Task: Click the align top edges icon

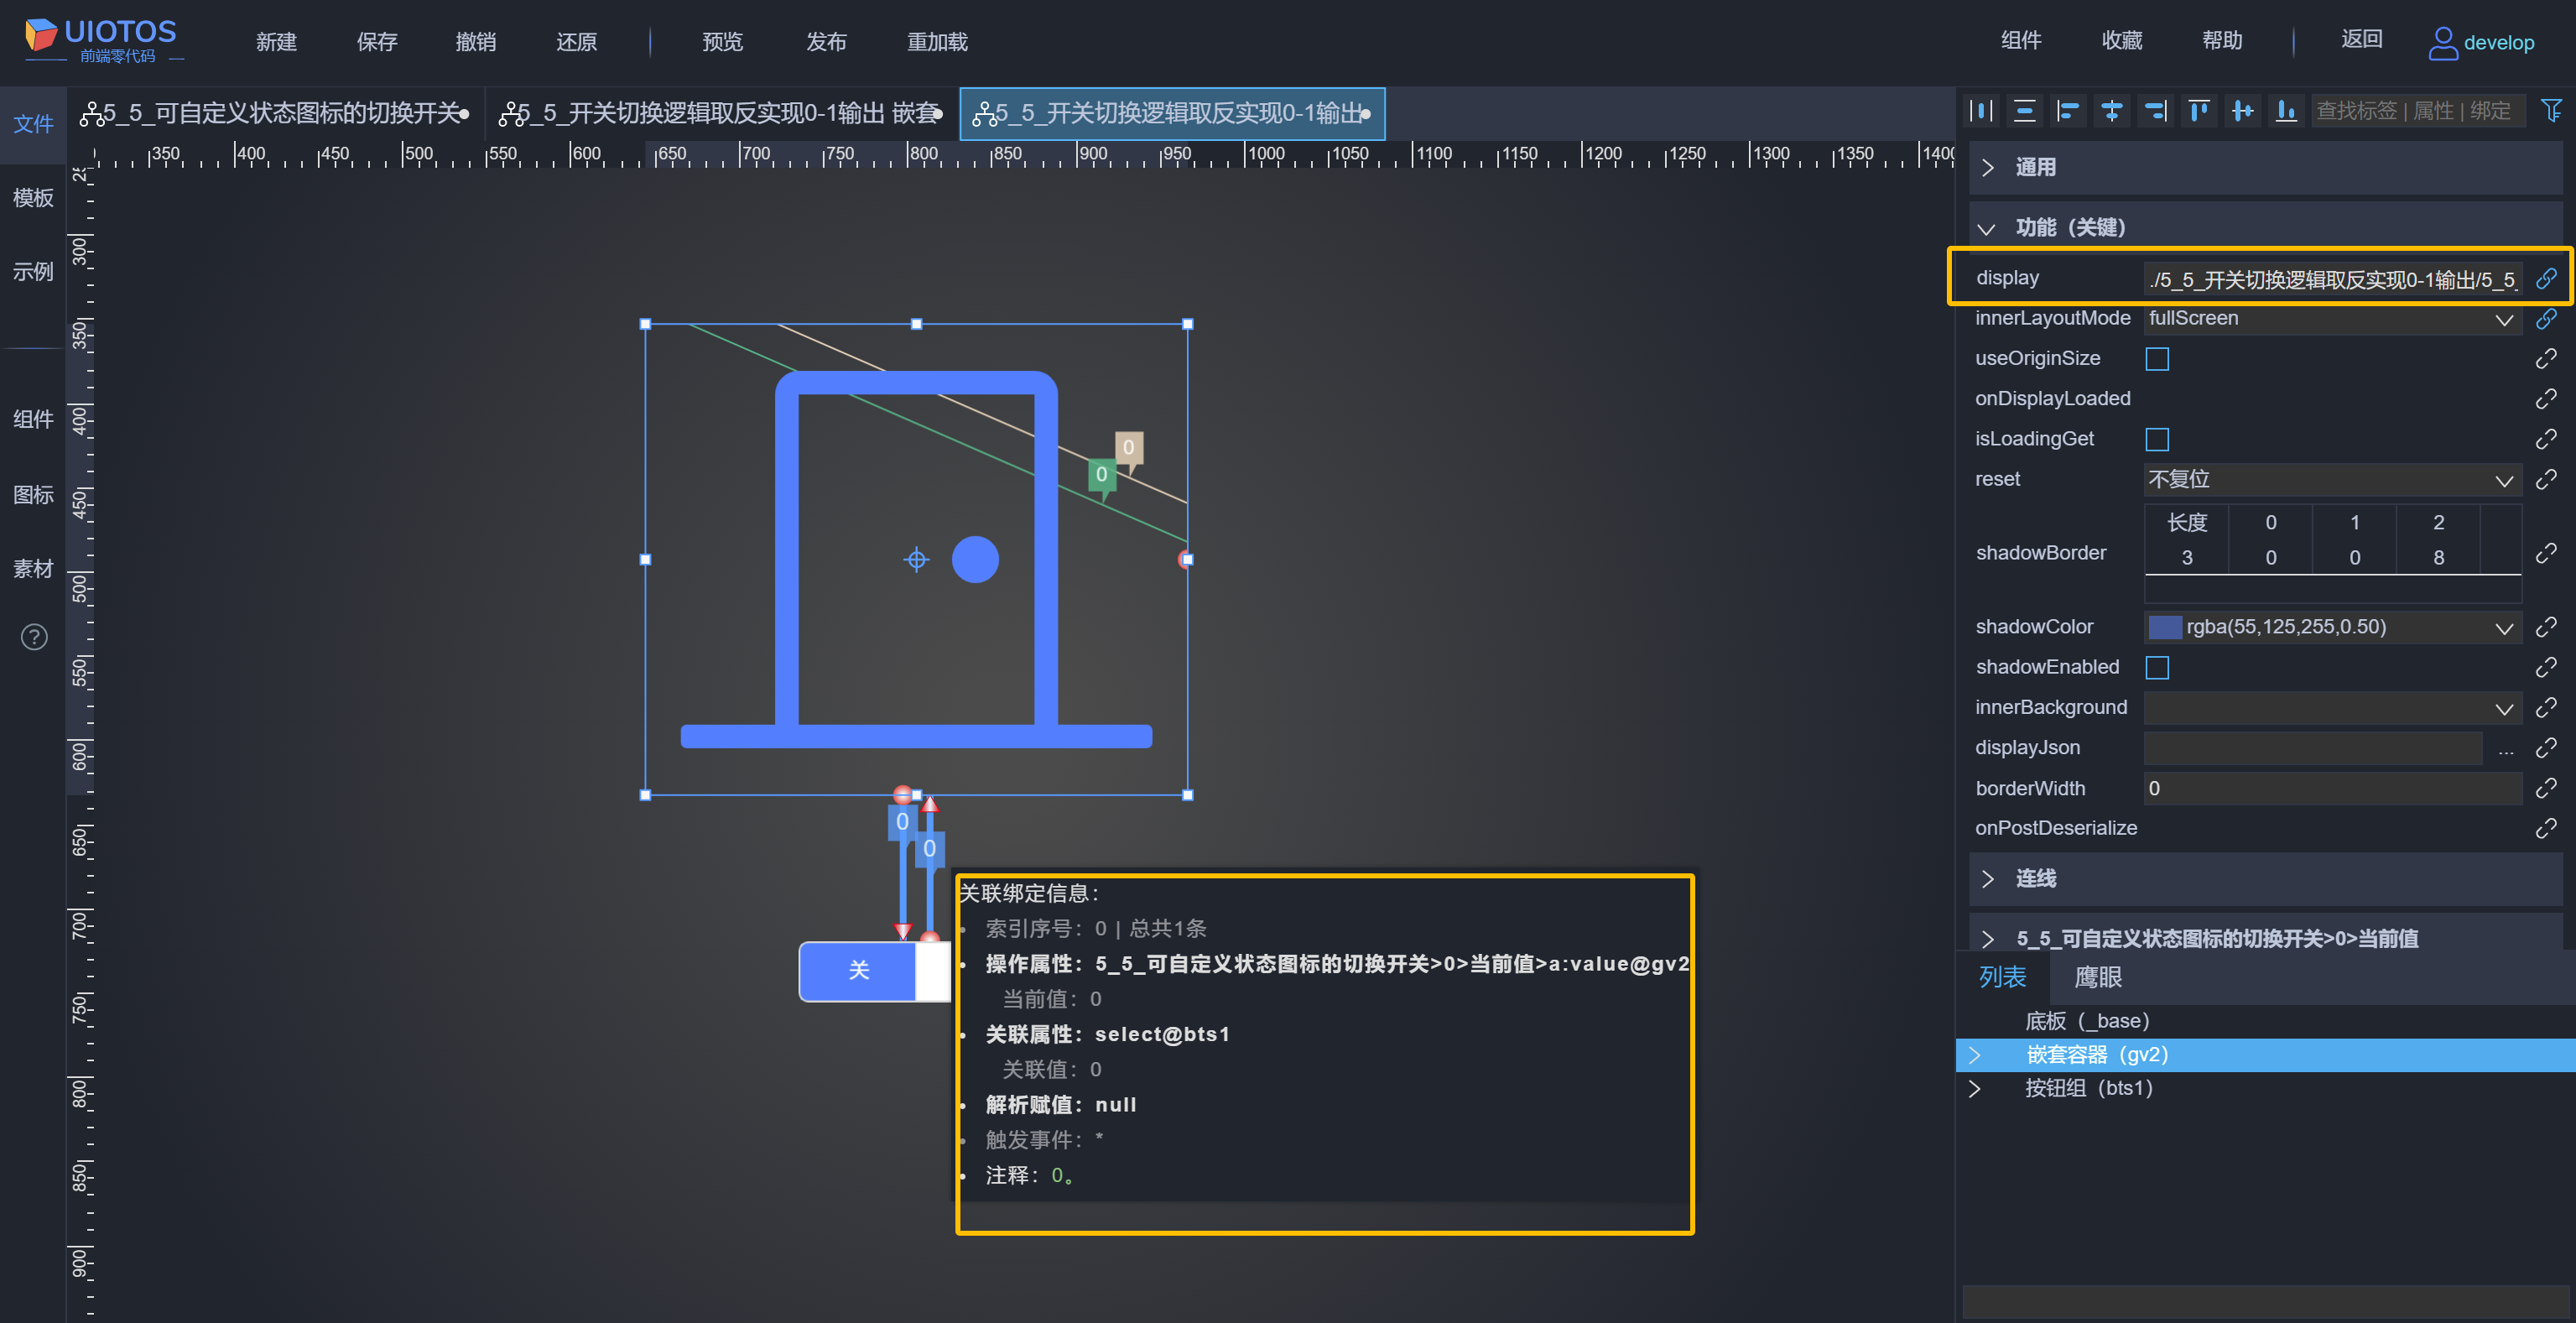Action: 2198,111
